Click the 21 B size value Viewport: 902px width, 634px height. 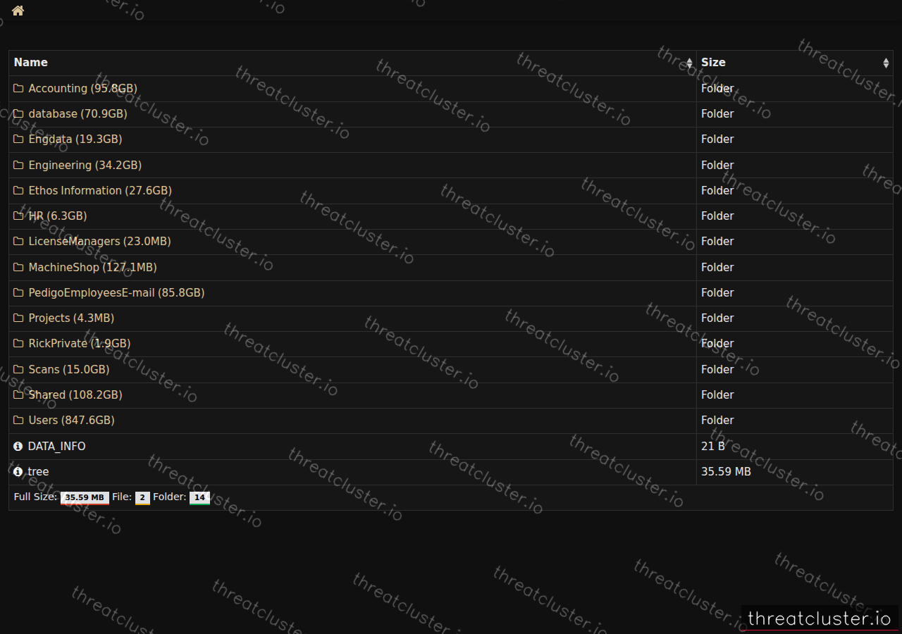click(713, 446)
